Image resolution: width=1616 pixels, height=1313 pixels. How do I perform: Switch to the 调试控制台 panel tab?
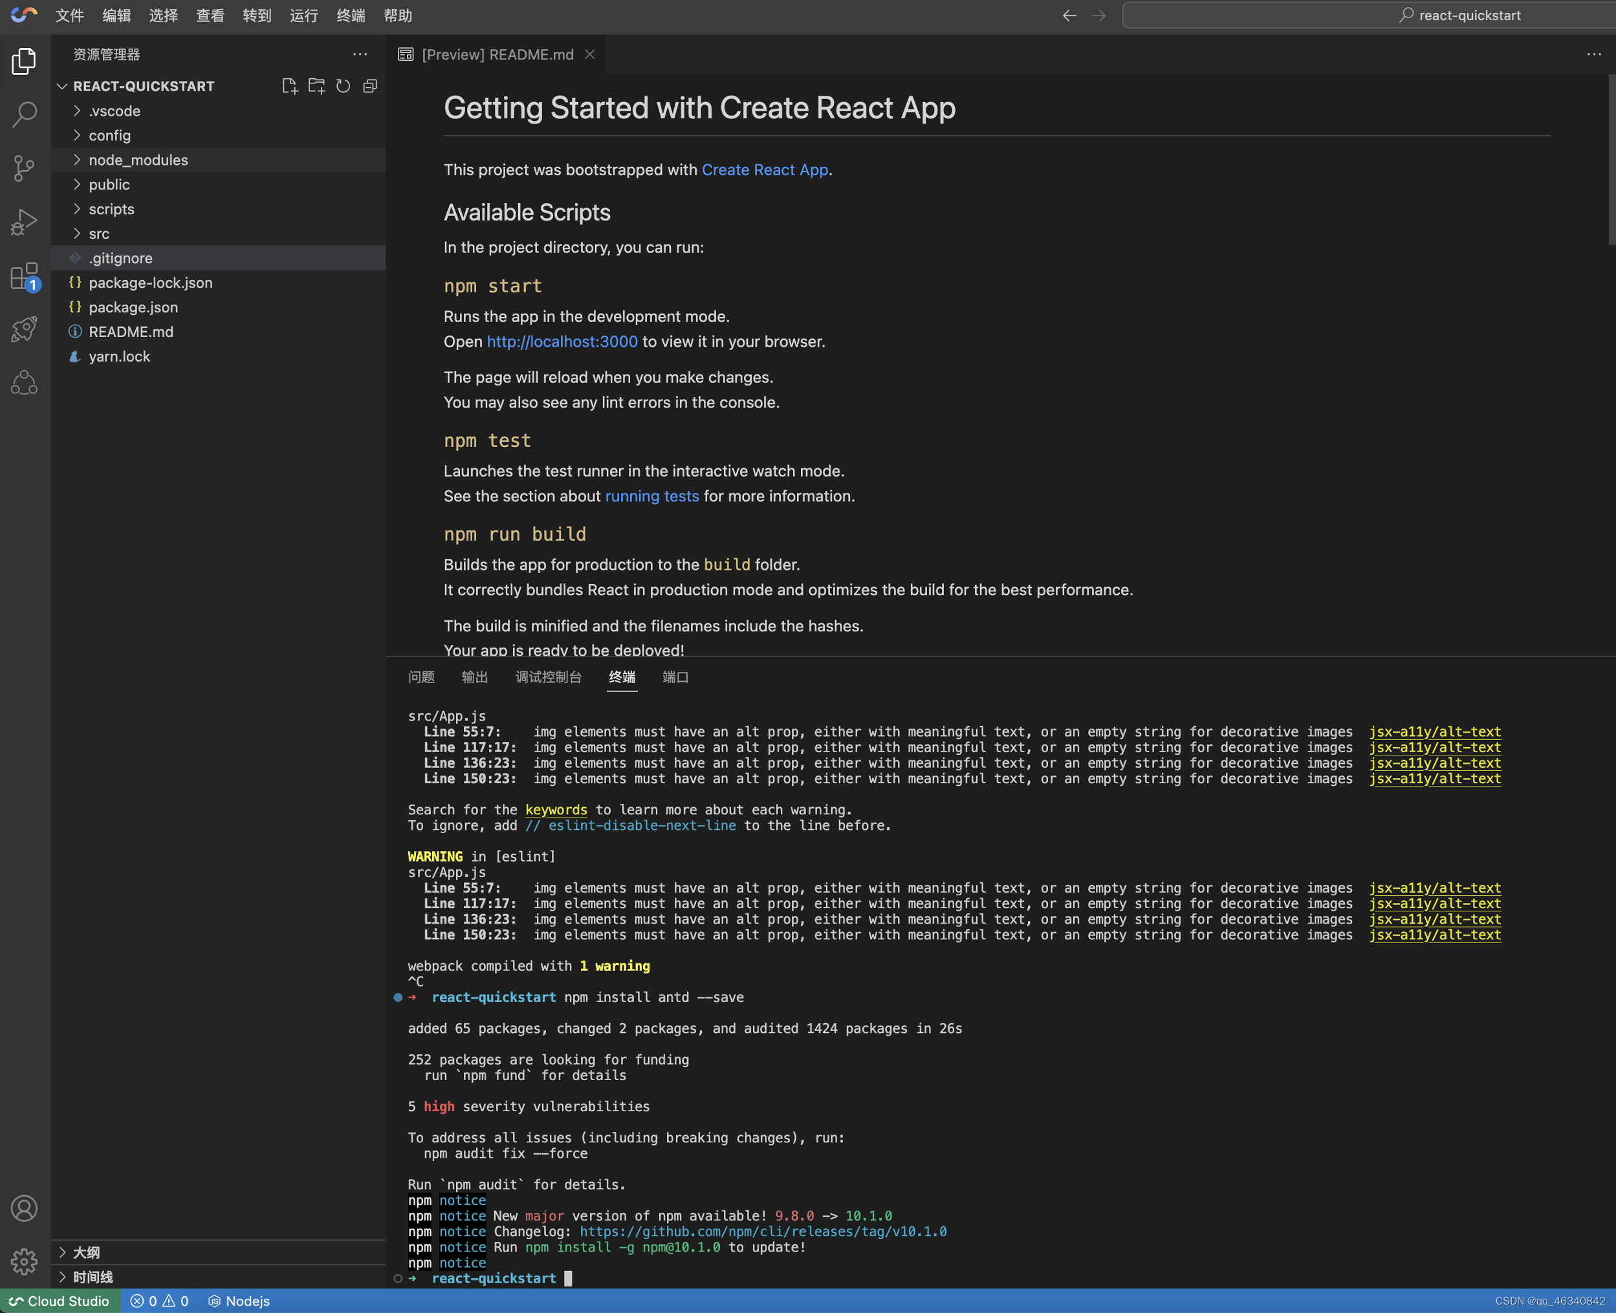549,677
